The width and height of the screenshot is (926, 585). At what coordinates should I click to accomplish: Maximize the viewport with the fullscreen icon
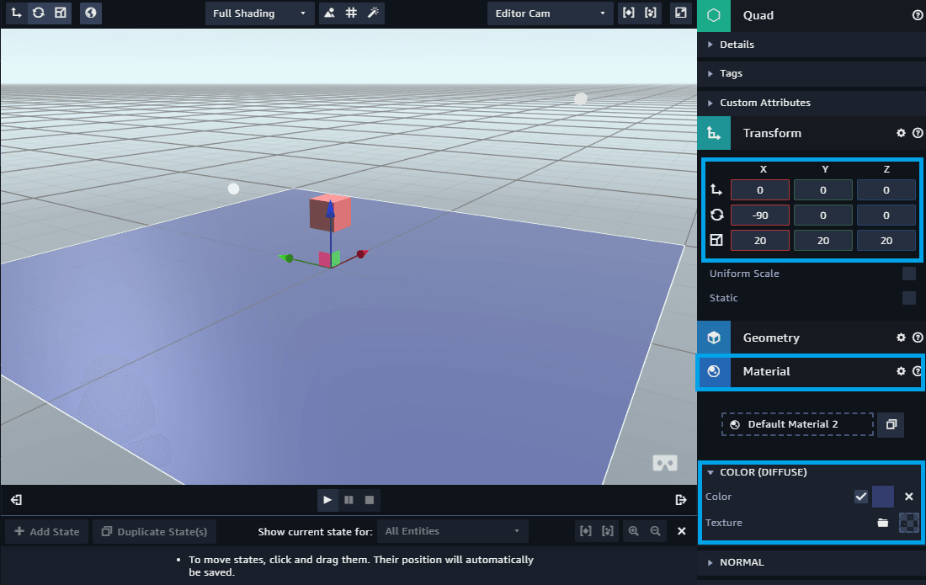pos(681,13)
